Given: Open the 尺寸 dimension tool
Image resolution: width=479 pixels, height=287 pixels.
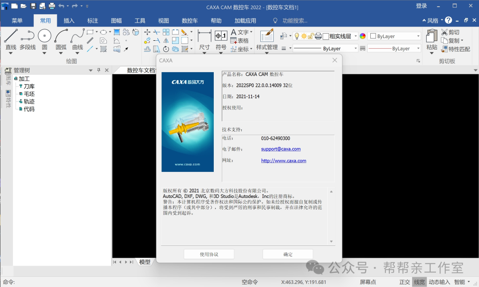Looking at the screenshot, I should (x=204, y=40).
